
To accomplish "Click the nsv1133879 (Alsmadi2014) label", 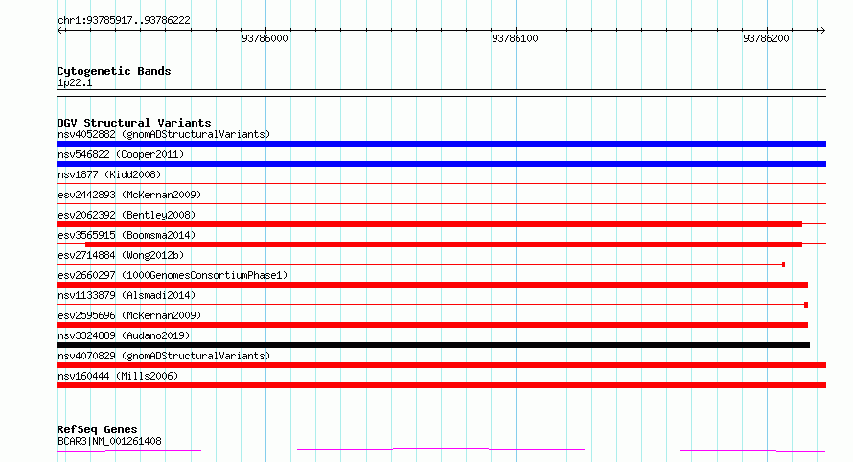I will coord(127,295).
